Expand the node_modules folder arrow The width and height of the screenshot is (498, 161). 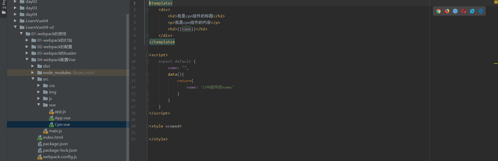point(33,72)
